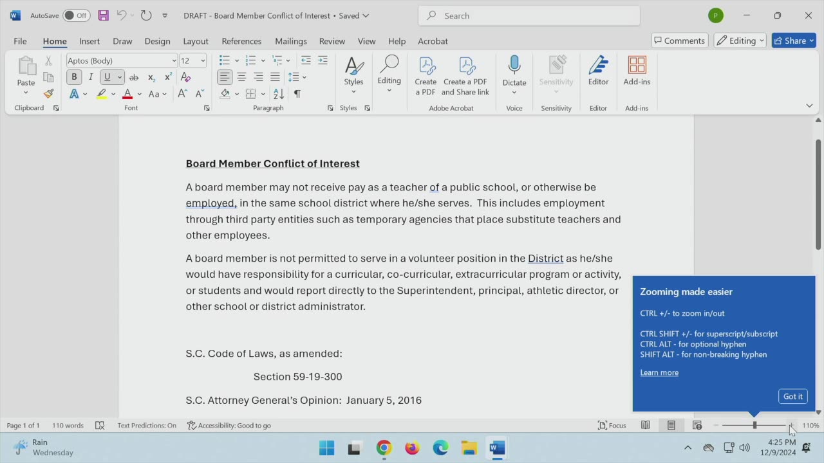Click the Paste clipboard icon
824x463 pixels.
click(x=26, y=66)
